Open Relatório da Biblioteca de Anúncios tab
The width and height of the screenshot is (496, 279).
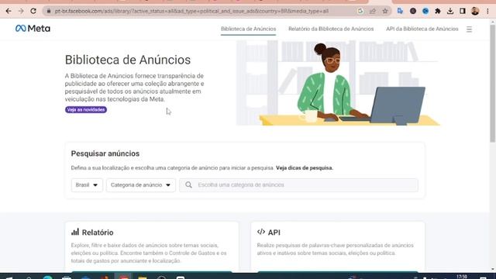tap(331, 29)
